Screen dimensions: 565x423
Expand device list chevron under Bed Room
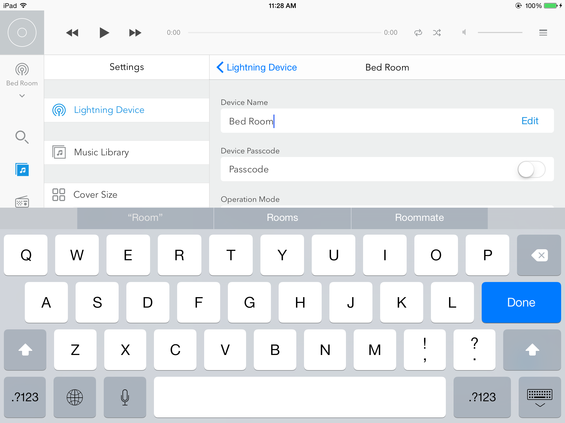coord(22,96)
